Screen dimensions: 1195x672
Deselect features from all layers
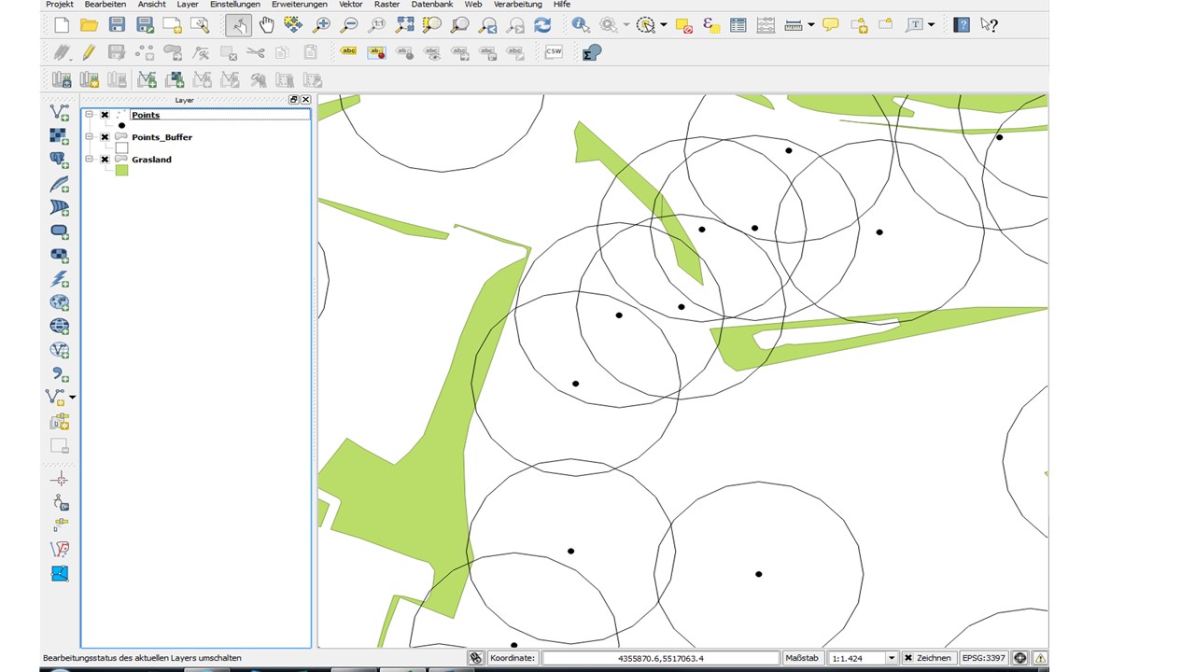(683, 25)
